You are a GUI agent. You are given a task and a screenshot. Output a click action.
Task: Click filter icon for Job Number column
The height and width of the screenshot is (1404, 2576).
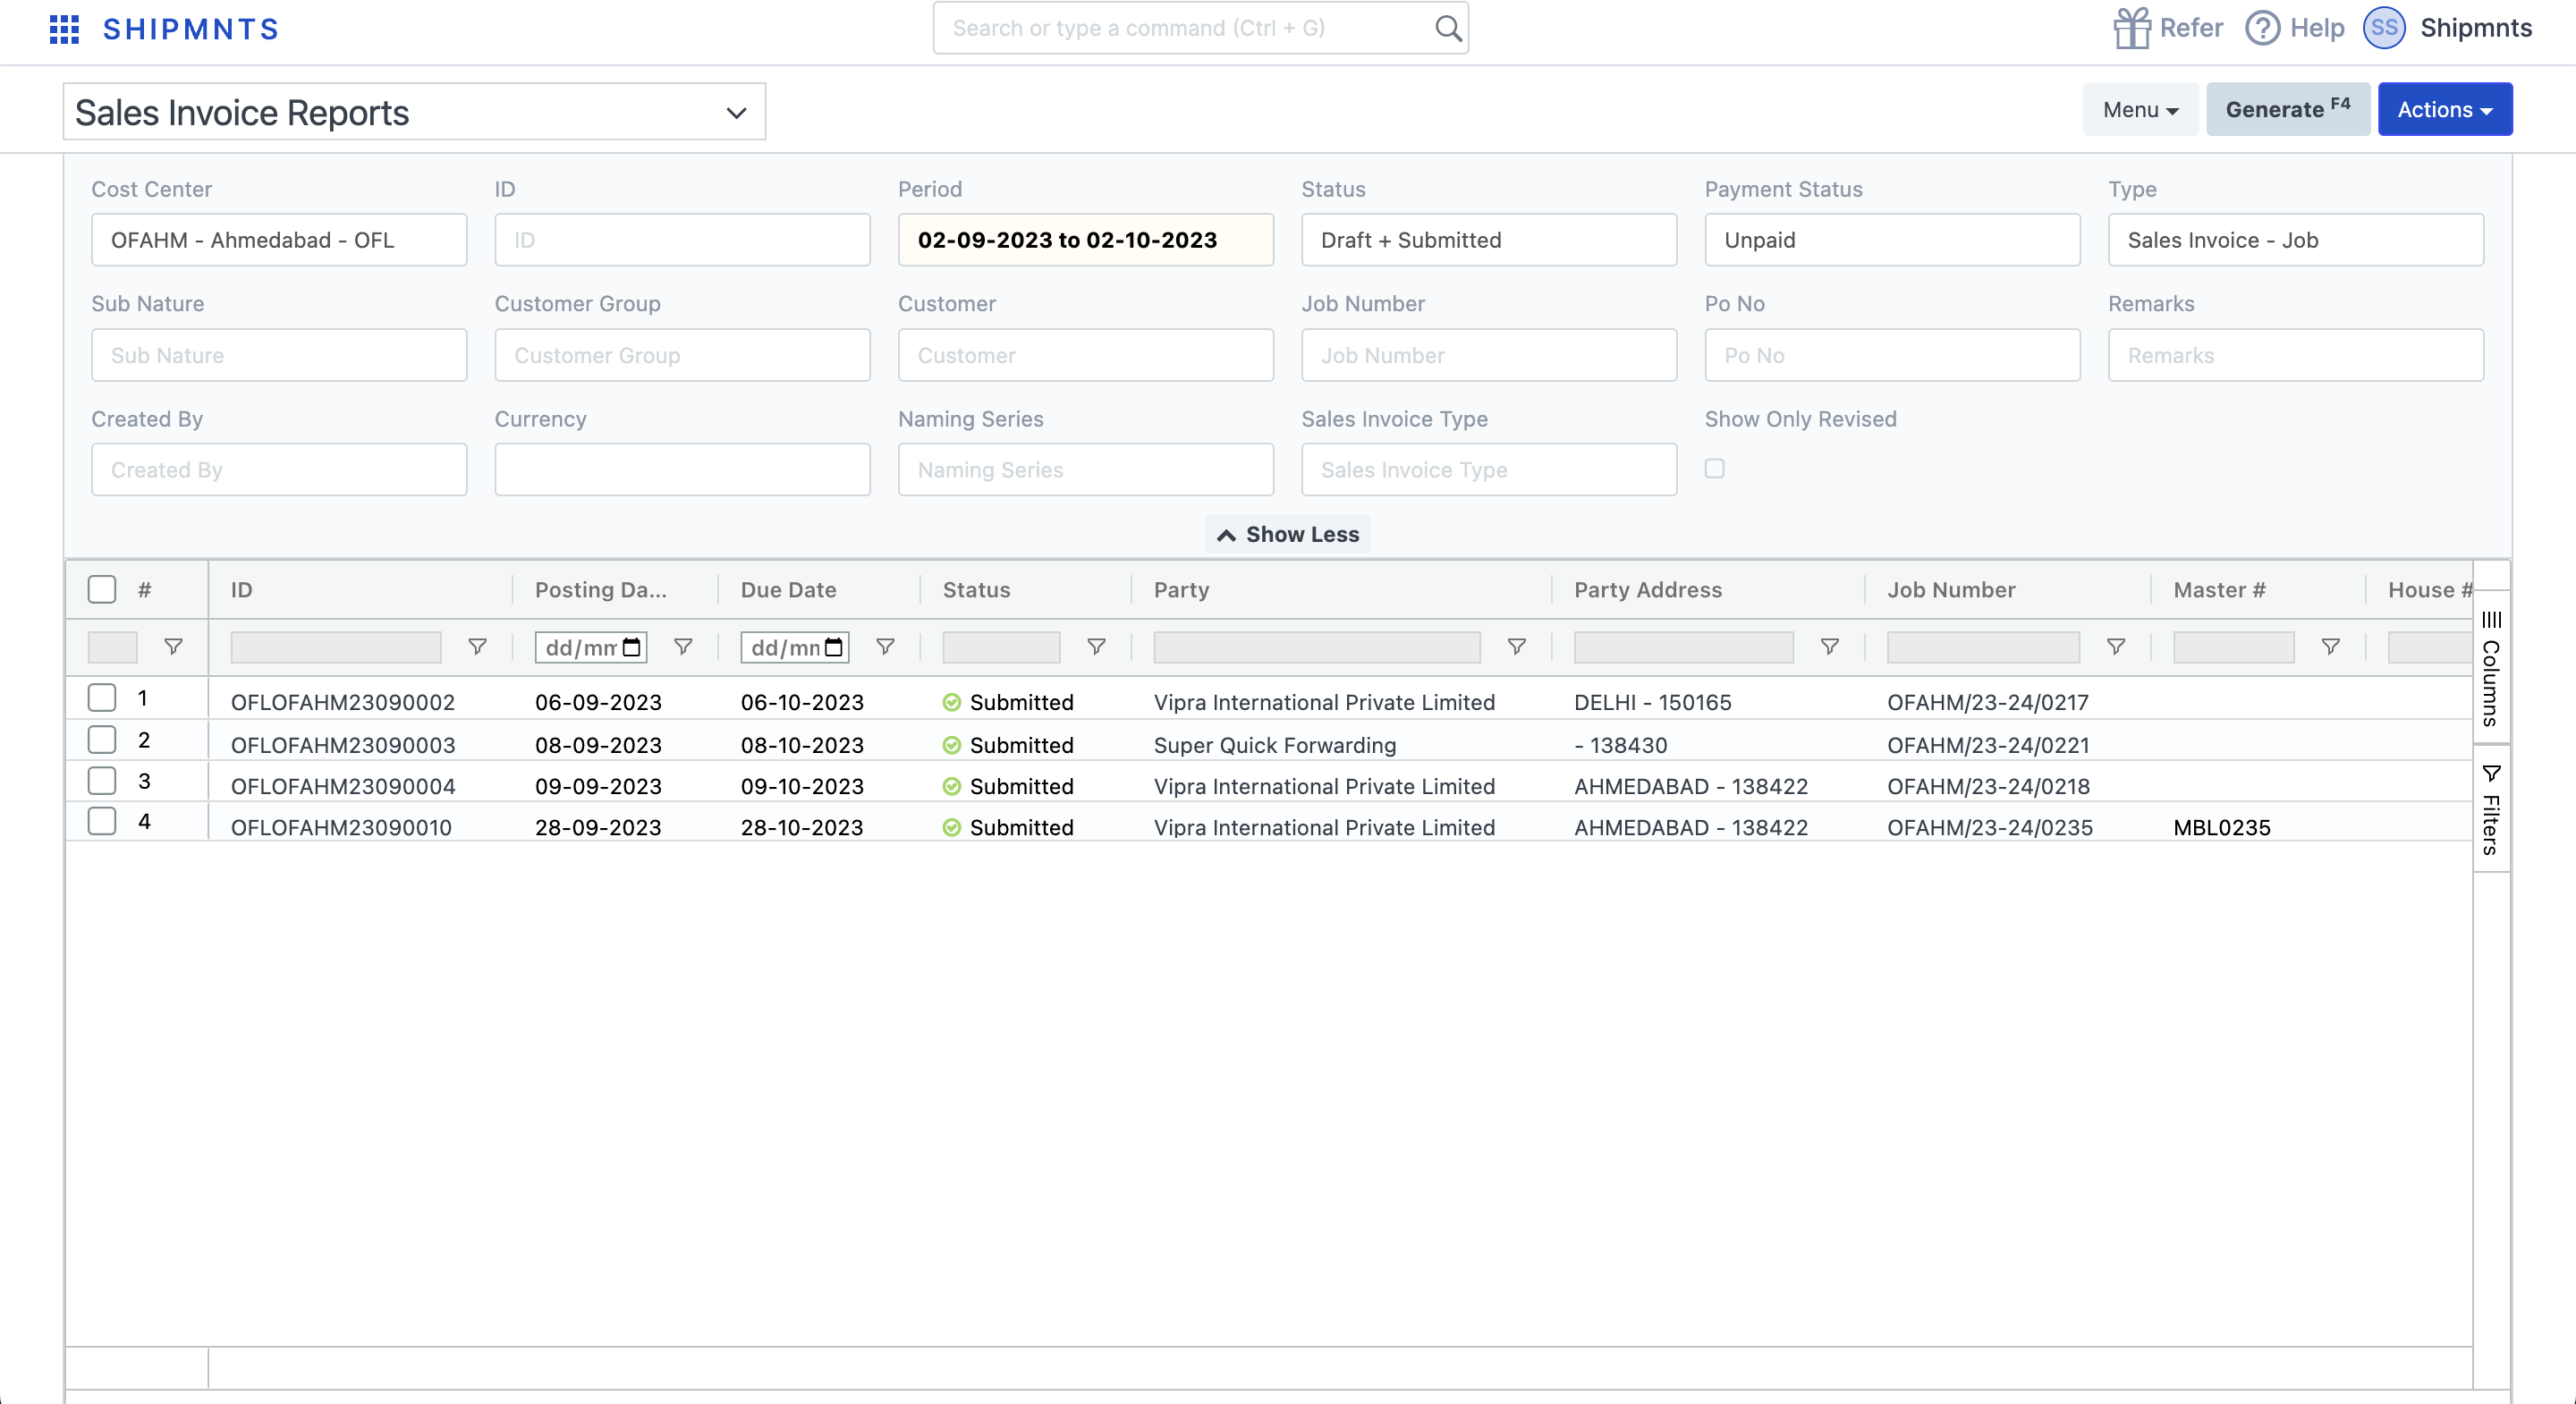pos(2115,647)
